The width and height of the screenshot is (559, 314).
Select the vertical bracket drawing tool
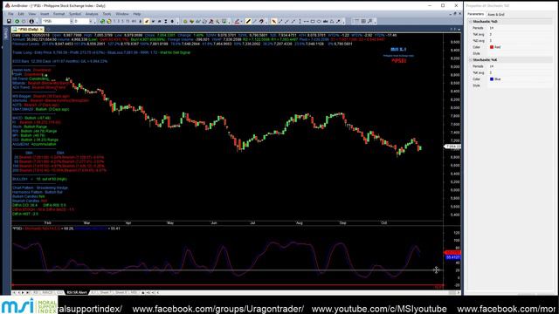point(300,21)
